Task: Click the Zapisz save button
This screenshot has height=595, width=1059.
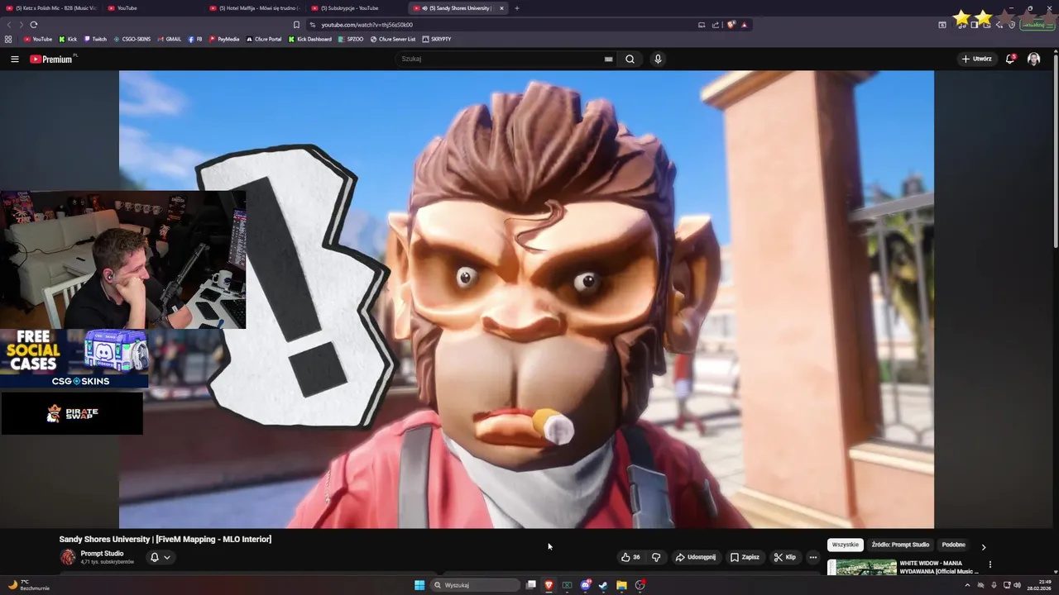Action: 745,557
